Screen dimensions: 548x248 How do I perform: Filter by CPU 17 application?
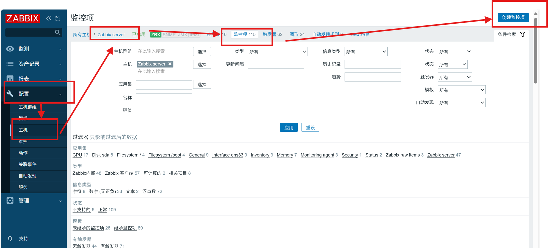(x=77, y=155)
